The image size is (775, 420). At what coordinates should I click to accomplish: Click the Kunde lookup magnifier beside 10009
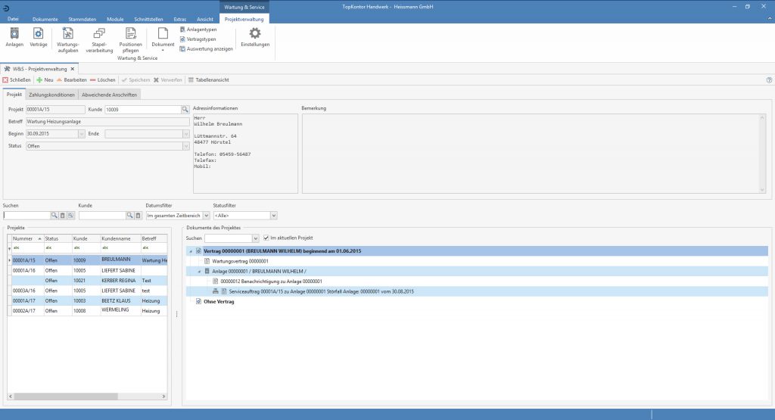coord(185,110)
